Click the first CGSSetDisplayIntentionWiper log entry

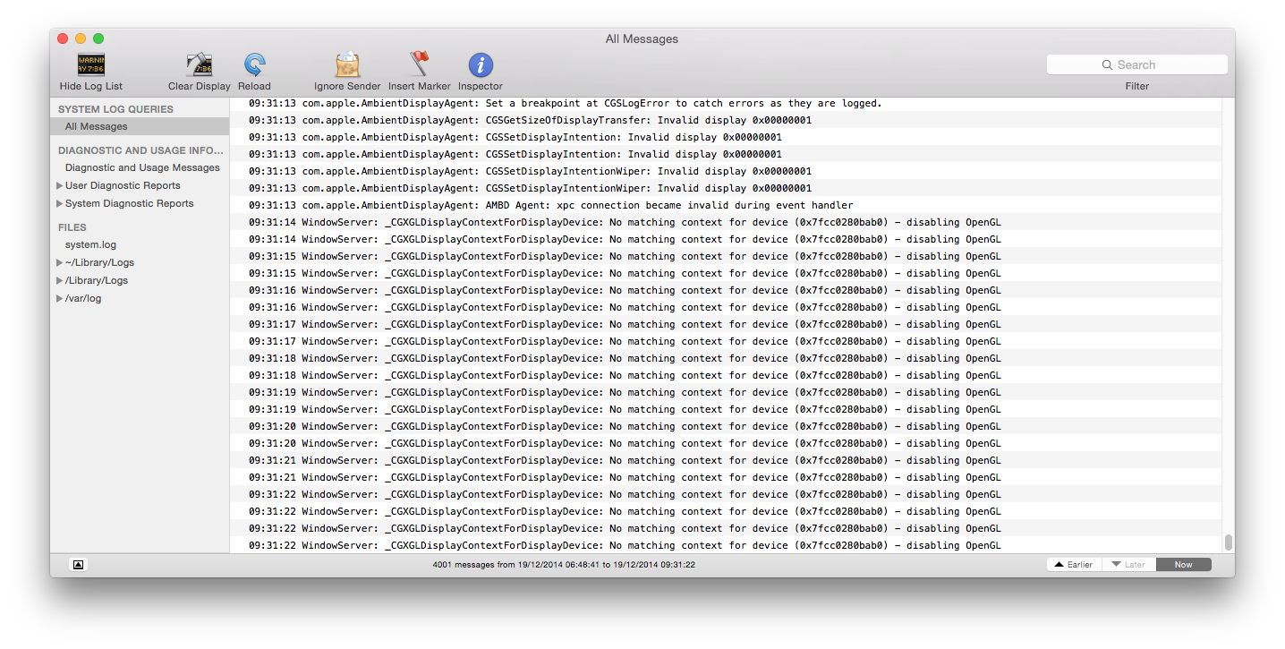[x=725, y=171]
